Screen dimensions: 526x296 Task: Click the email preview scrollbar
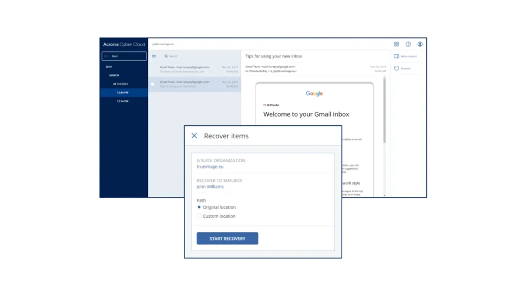tap(384, 111)
